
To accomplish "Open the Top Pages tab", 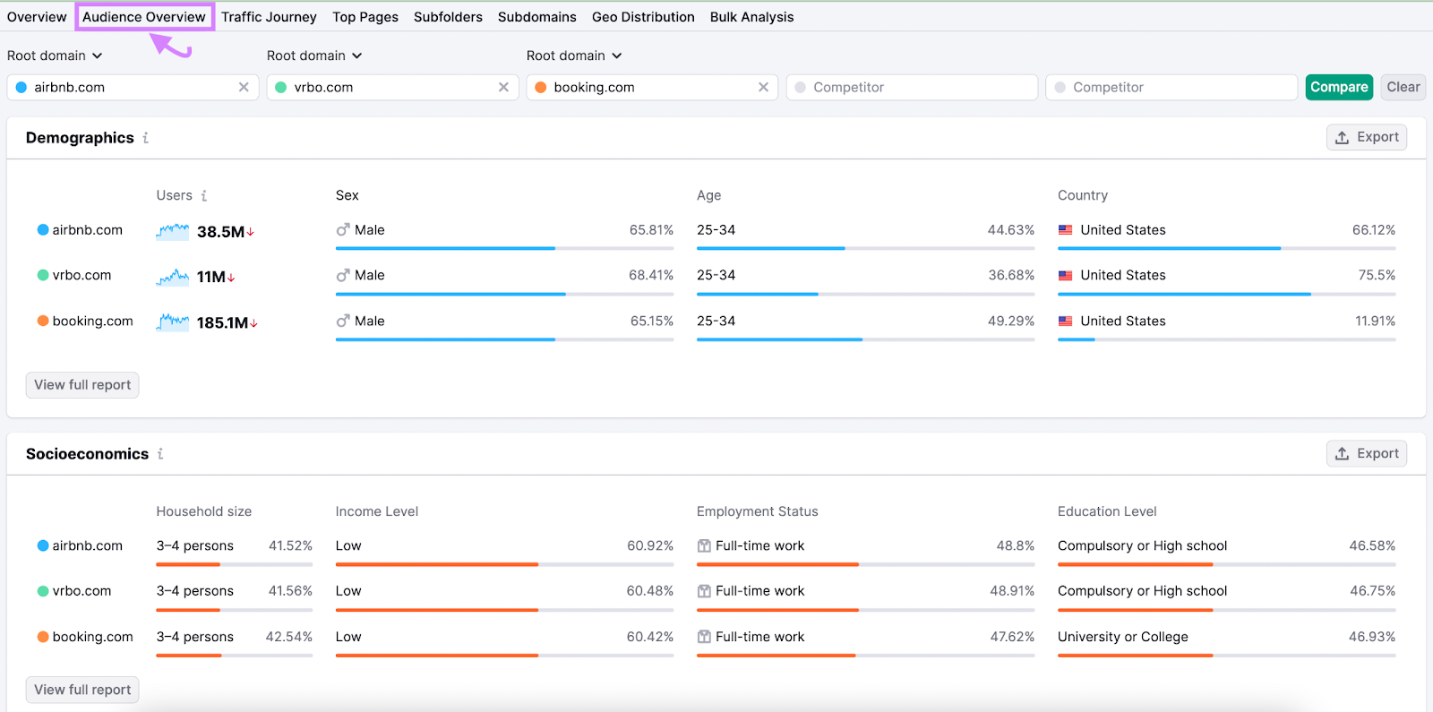I will click(x=365, y=17).
